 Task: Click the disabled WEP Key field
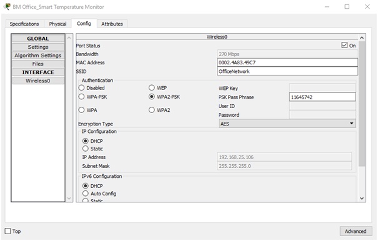tap(322, 88)
